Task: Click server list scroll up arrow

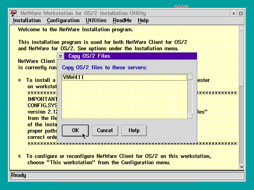Action: [190, 77]
